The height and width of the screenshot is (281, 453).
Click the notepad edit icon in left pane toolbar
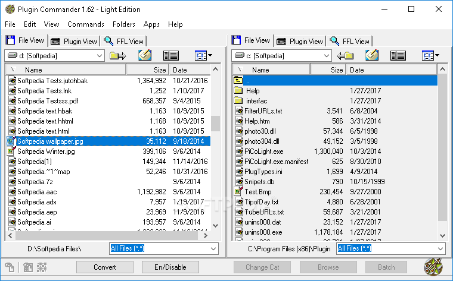coord(145,55)
